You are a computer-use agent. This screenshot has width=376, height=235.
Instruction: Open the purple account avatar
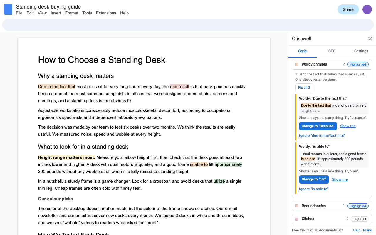click(367, 9)
